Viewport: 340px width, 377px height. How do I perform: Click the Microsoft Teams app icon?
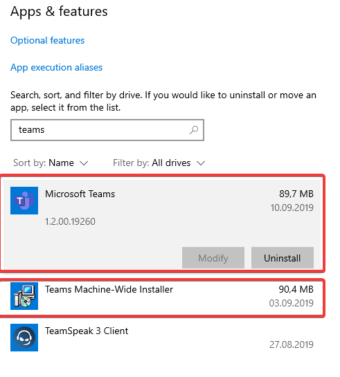[24, 201]
